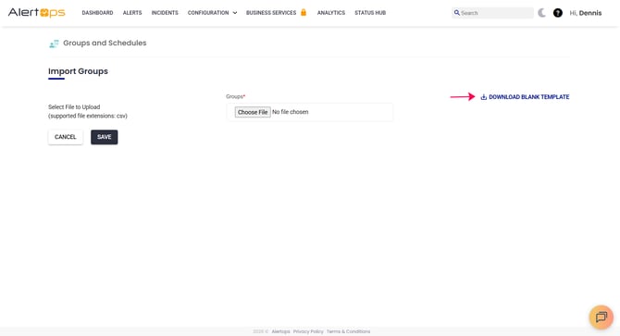Click the Groups and Schedules icon
This screenshot has height=336, width=620.
(x=54, y=44)
